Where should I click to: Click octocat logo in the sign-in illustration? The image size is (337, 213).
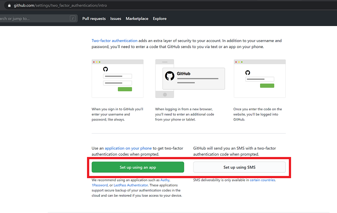(x=105, y=69)
